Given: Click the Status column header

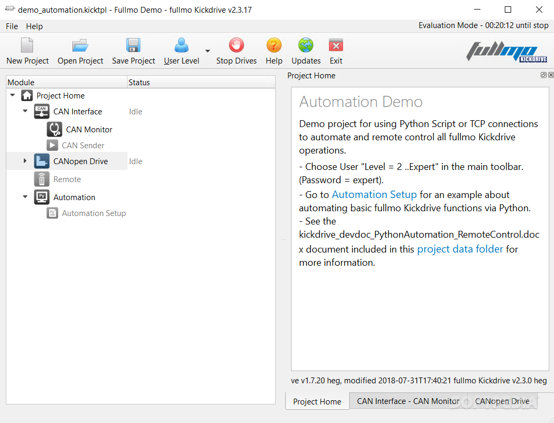Looking at the screenshot, I should pos(201,83).
